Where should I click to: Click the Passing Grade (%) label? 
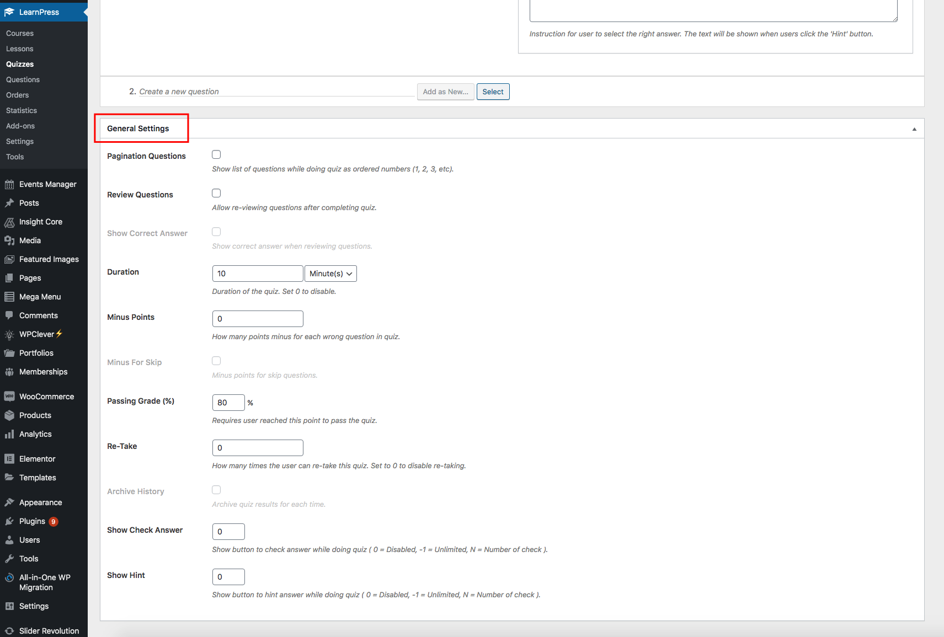coord(141,401)
